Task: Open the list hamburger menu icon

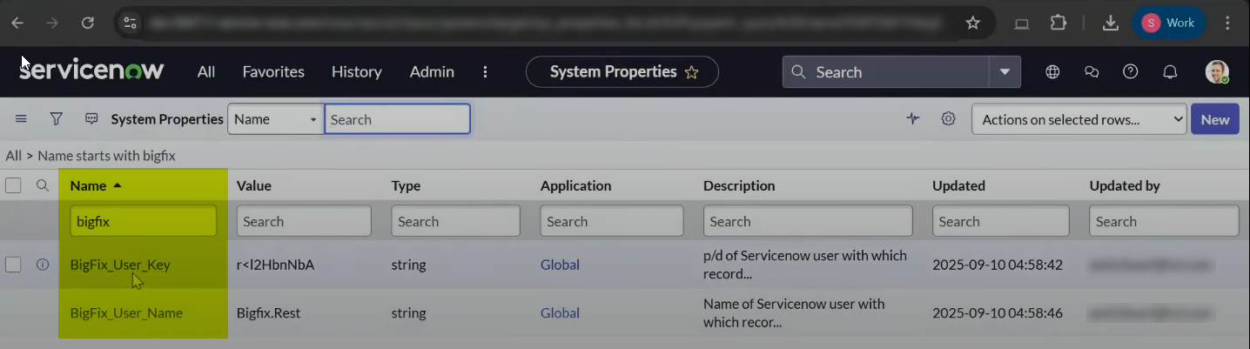Action: click(x=22, y=119)
